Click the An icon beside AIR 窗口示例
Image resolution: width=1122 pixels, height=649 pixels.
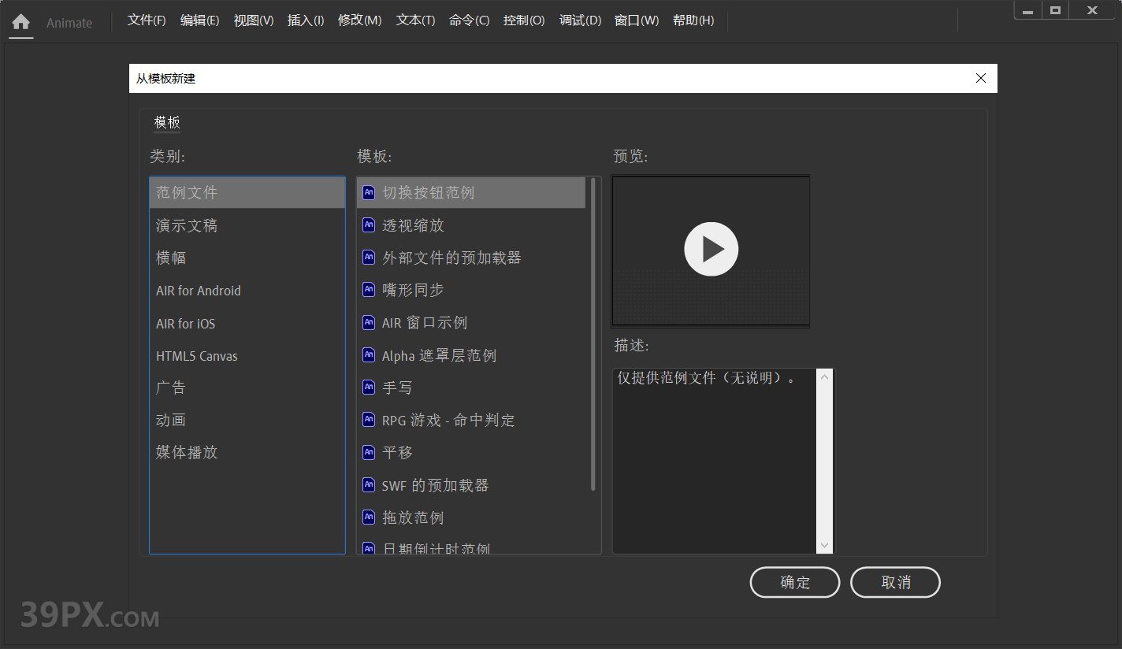(368, 322)
